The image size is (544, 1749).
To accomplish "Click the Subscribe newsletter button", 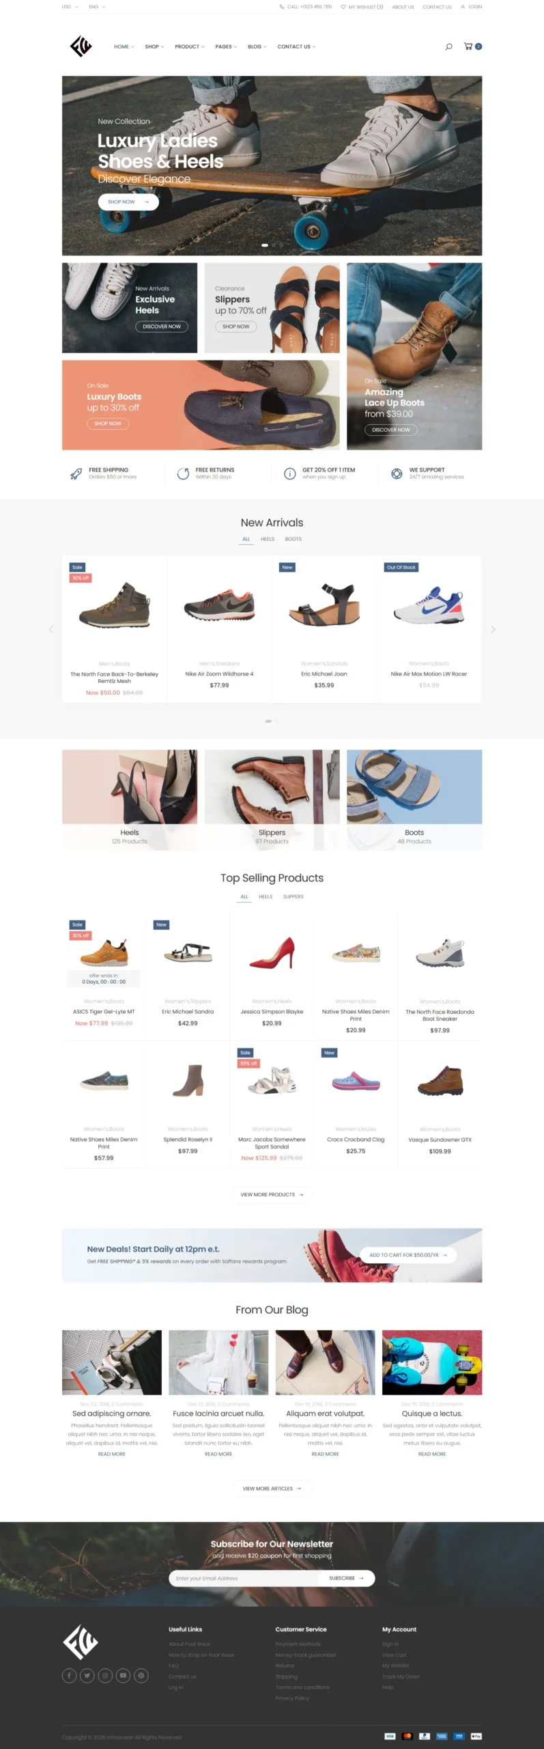I will point(347,1578).
